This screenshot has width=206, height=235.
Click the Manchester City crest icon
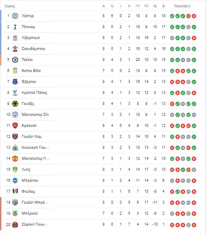click(15, 115)
